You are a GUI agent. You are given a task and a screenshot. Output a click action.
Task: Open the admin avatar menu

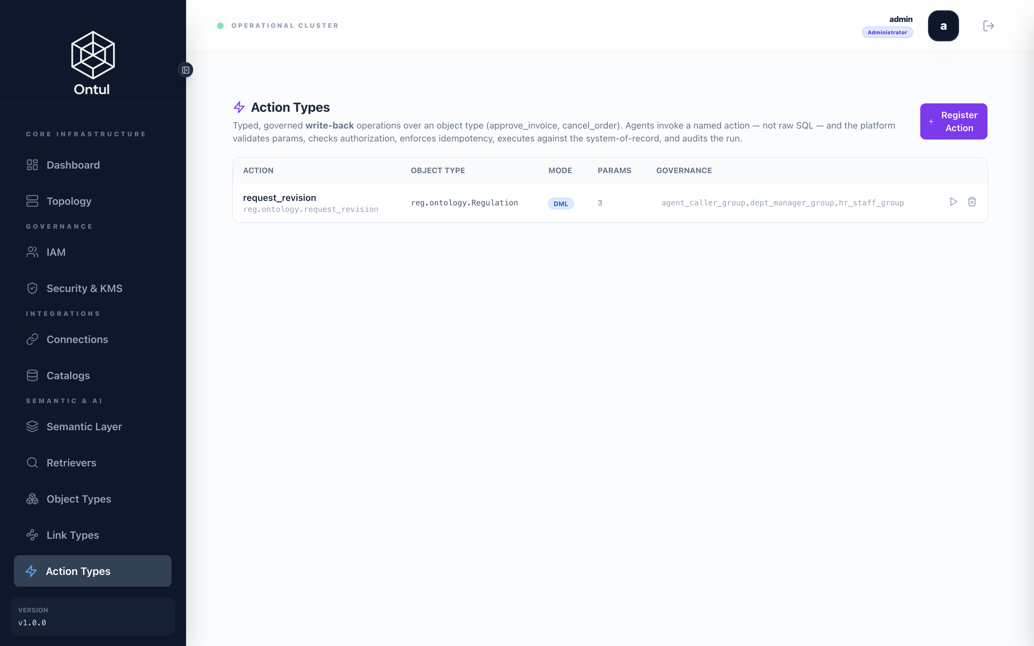click(944, 26)
